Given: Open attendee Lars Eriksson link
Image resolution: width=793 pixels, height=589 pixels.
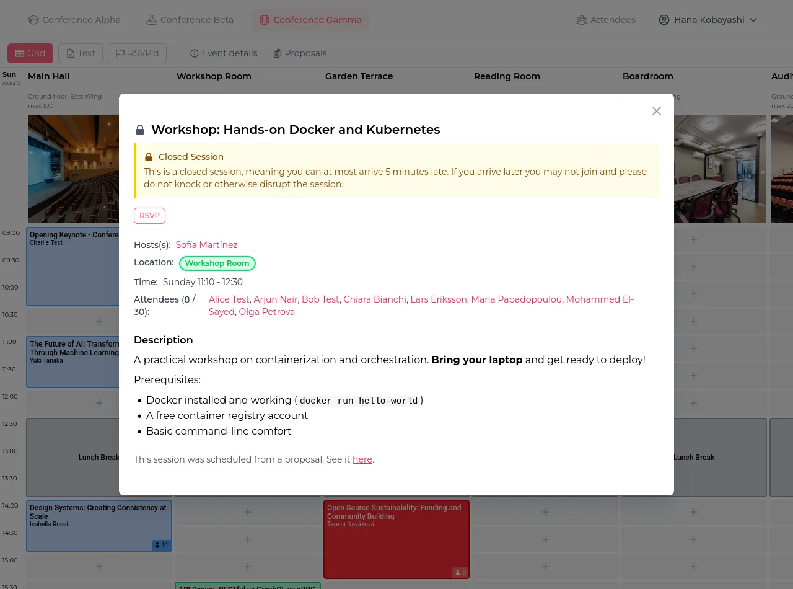Looking at the screenshot, I should (x=439, y=299).
